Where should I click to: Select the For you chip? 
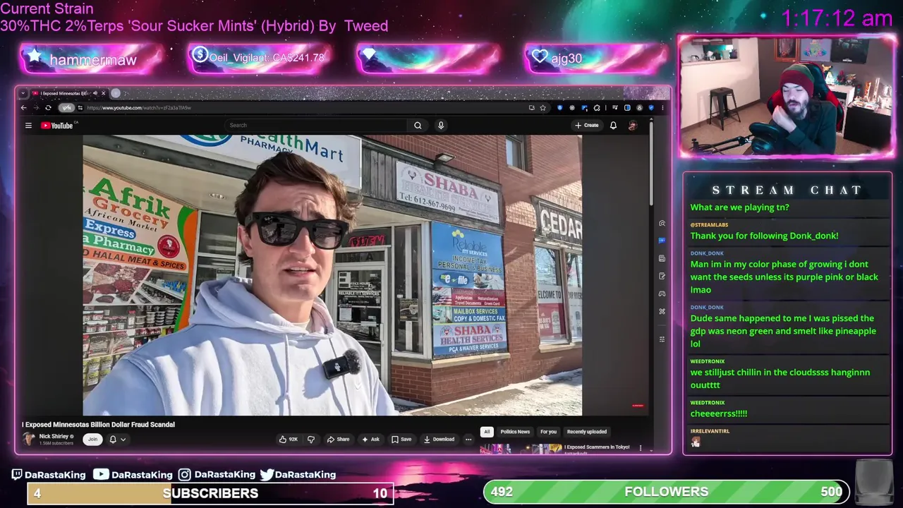coord(548,432)
